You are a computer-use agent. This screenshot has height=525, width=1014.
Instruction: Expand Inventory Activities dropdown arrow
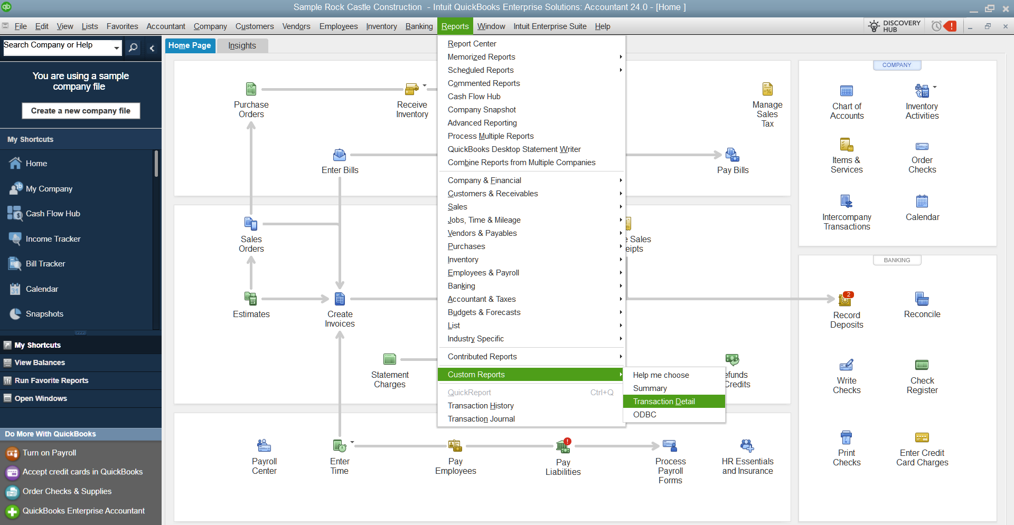(x=935, y=87)
